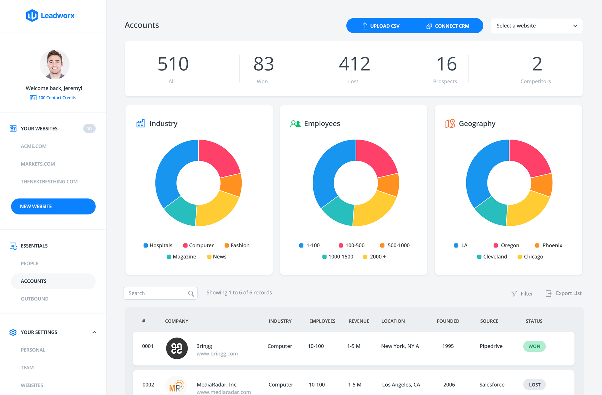Open the Filter funnel option
Image resolution: width=602 pixels, height=395 pixels.
522,294
